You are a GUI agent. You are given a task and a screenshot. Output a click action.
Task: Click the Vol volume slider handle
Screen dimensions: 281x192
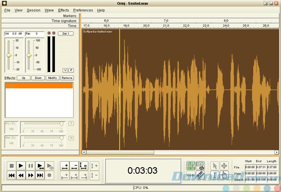pos(8,55)
